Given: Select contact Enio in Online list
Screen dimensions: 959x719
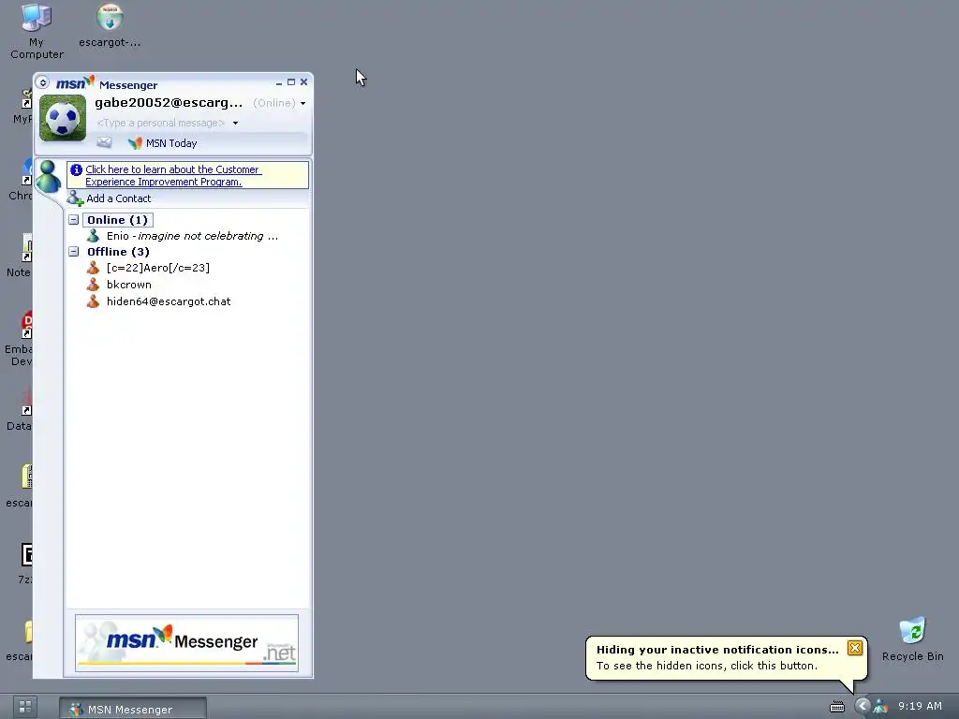Looking at the screenshot, I should pos(192,235).
